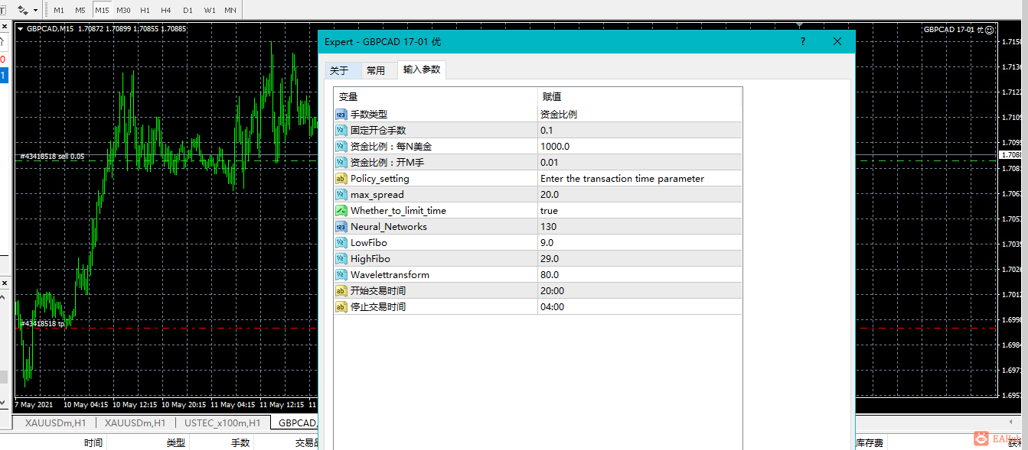Click the string icon beside 停止交易时间

tap(341, 307)
